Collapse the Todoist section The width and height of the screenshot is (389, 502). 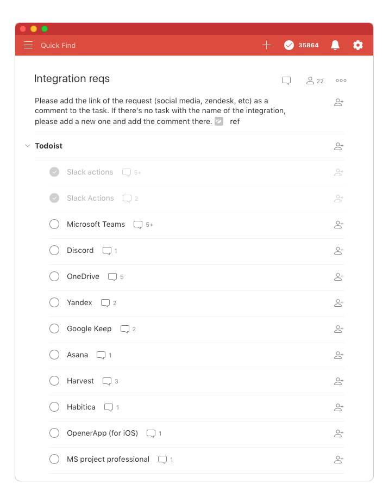coord(28,146)
